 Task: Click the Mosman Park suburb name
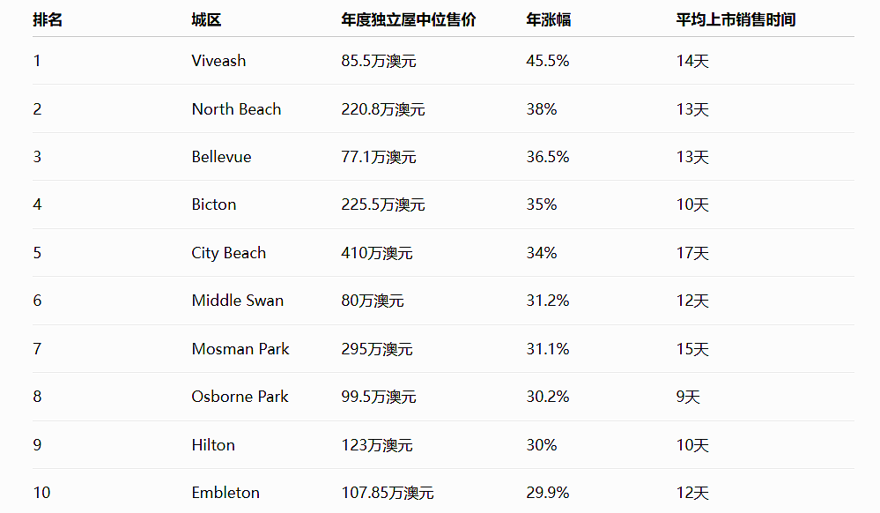click(240, 349)
